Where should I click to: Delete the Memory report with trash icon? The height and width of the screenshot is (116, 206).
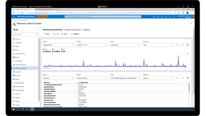187,78
